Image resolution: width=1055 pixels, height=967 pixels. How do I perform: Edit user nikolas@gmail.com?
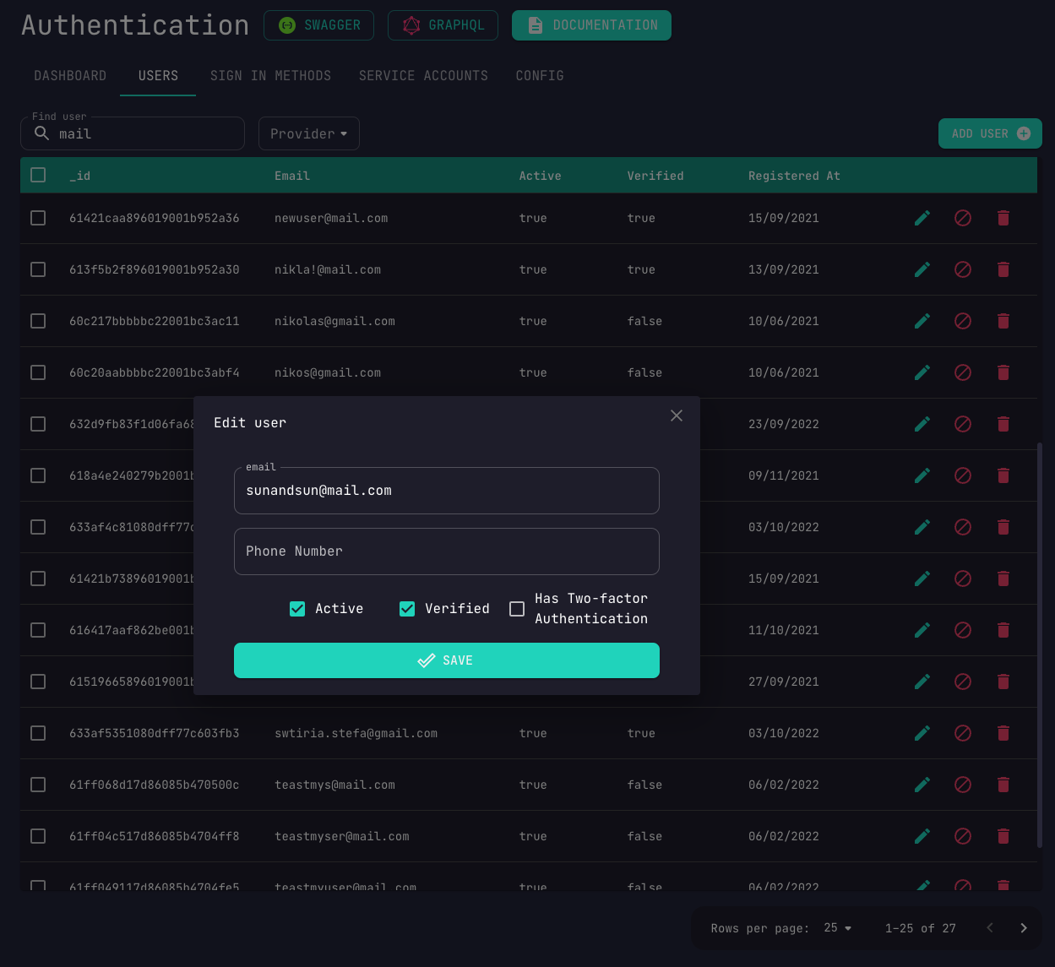tap(922, 321)
